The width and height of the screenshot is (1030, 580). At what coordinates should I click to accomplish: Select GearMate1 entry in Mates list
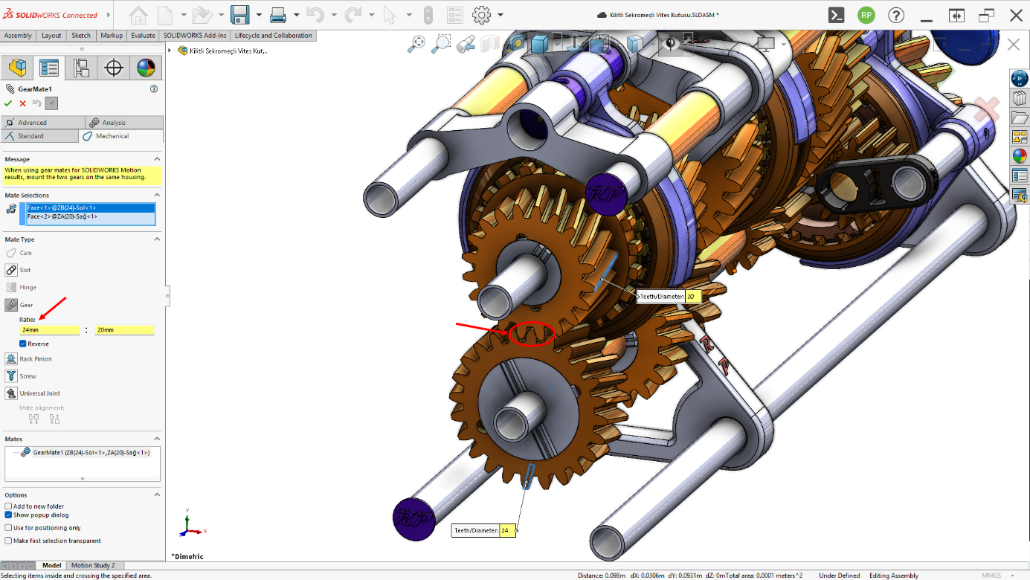86,452
